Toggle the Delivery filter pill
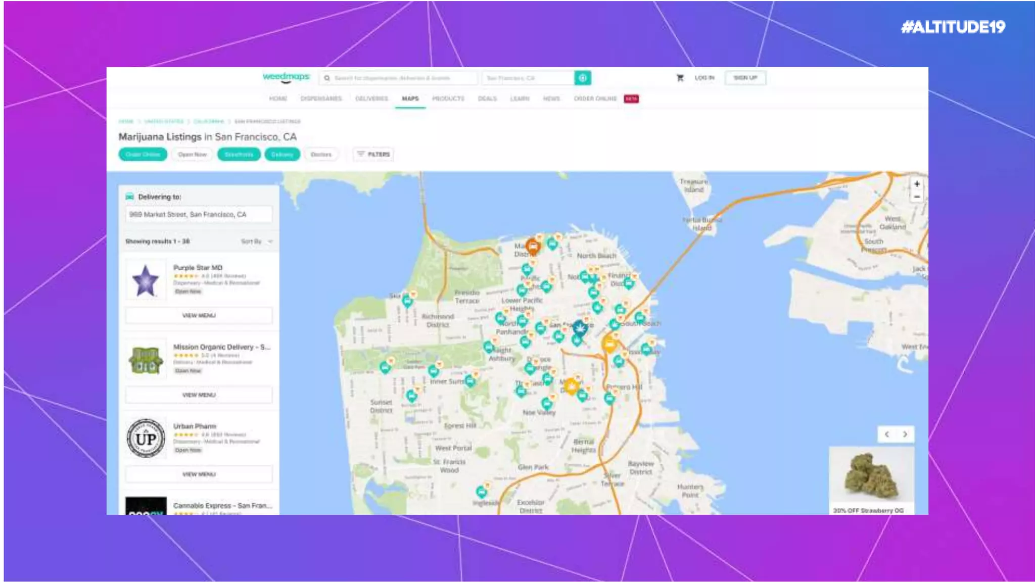The height and width of the screenshot is (582, 1035). pyautogui.click(x=282, y=154)
